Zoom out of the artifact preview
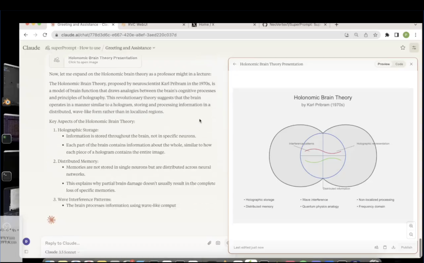The image size is (424, 263). click(411, 234)
